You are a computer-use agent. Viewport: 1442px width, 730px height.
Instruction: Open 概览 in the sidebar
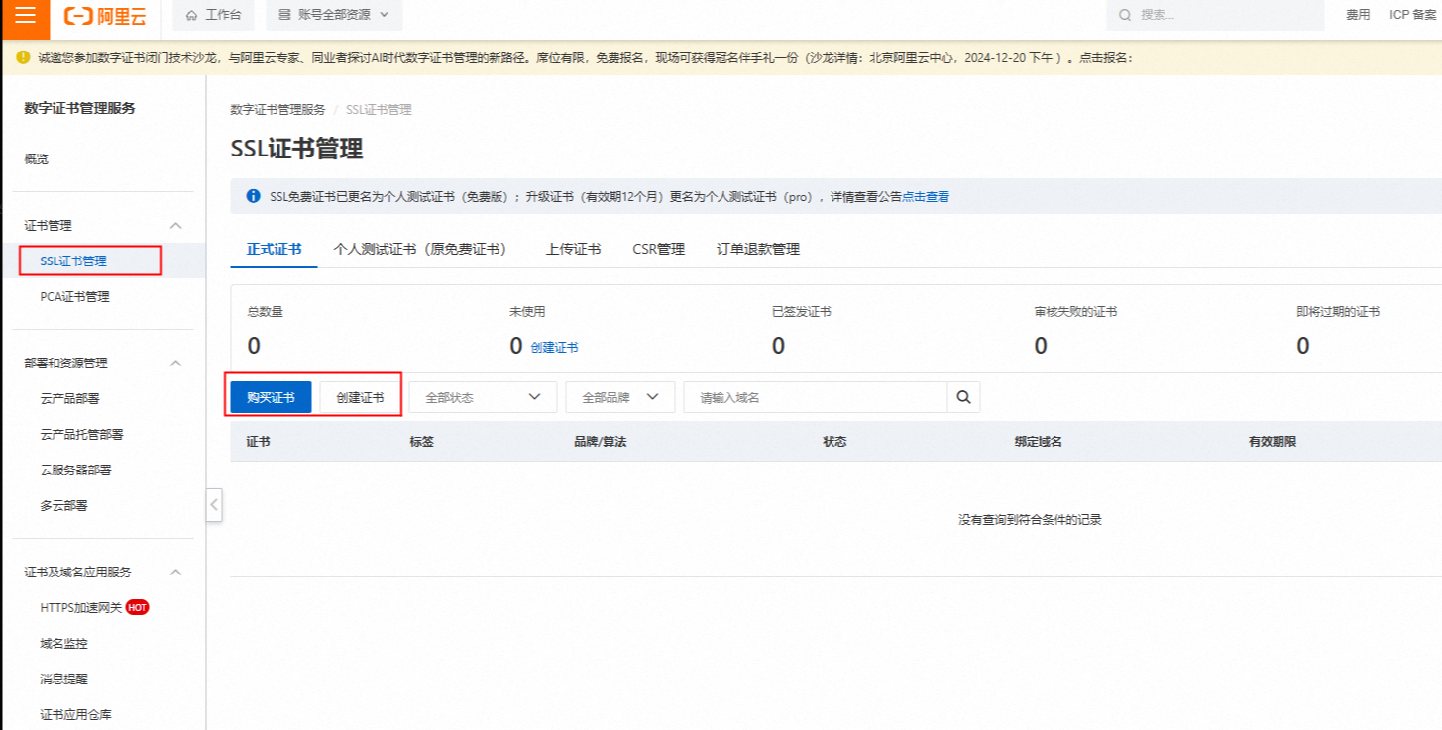coord(37,158)
